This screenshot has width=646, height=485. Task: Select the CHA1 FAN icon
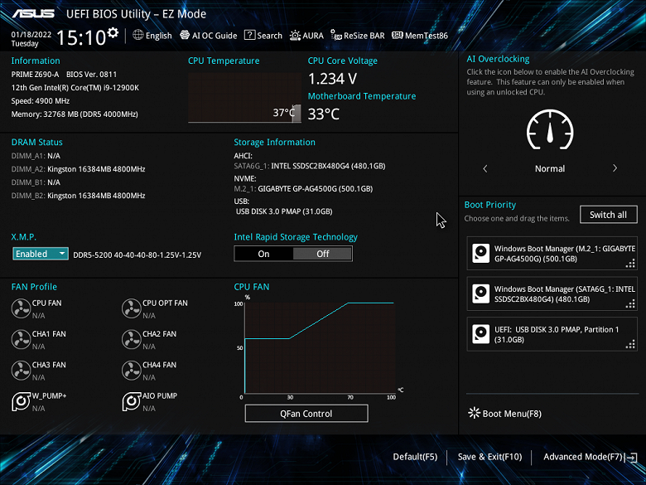21,339
